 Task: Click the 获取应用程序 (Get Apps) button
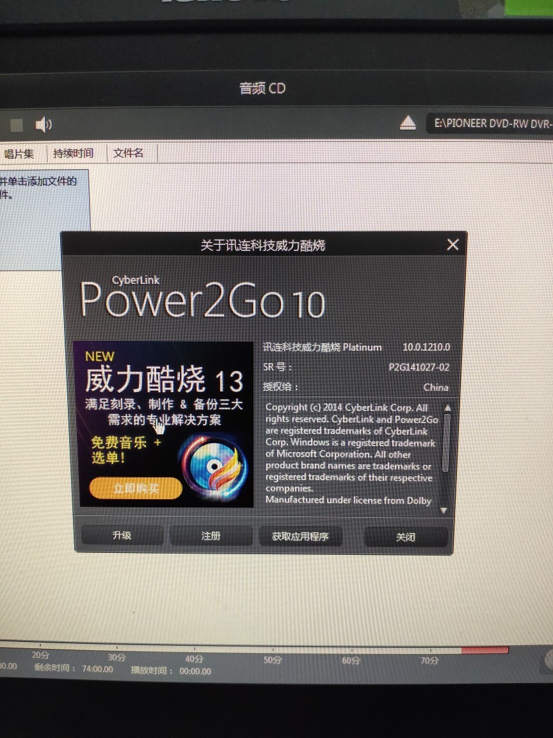(x=300, y=536)
